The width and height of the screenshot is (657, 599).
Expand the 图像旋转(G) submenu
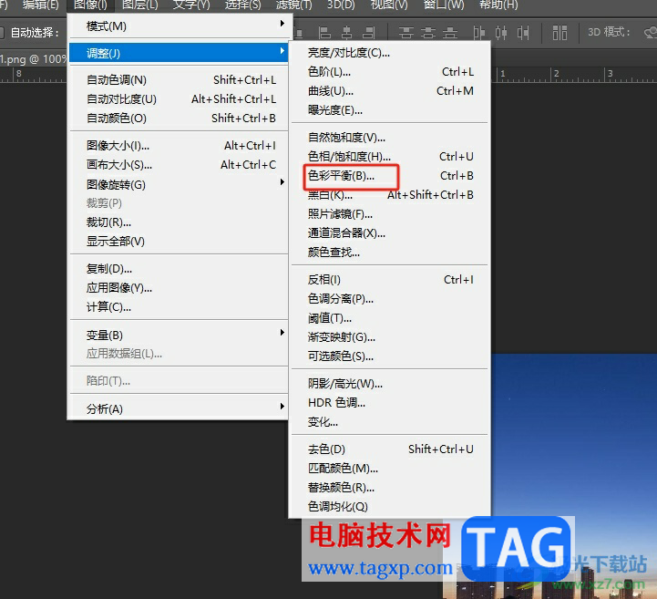coord(179,184)
